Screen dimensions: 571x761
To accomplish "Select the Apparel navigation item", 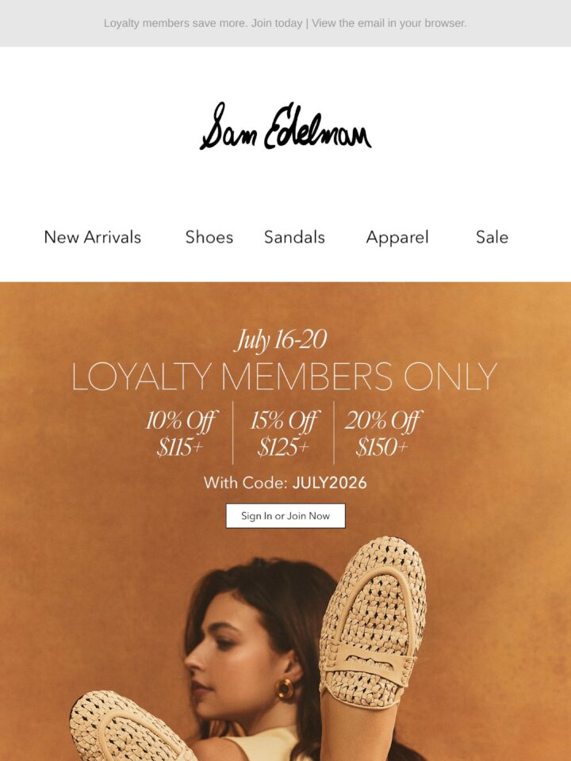I will tap(397, 237).
